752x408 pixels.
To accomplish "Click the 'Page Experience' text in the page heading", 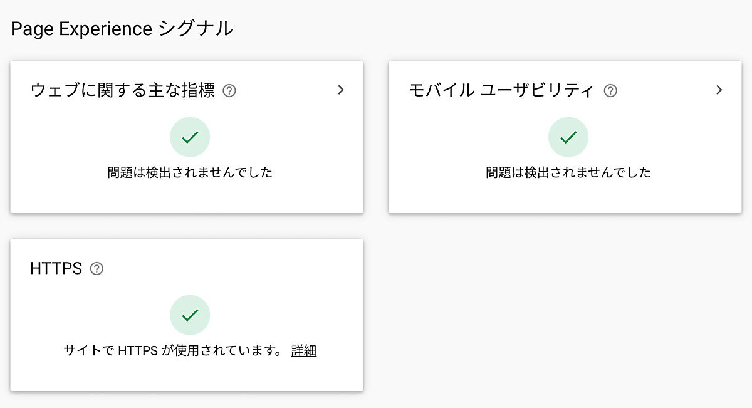I will coord(81,29).
